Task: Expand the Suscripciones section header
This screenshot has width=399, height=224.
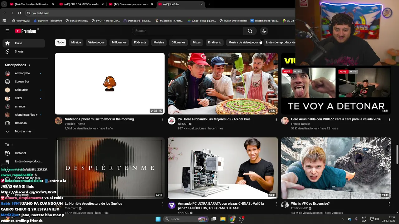Action: pos(18,65)
